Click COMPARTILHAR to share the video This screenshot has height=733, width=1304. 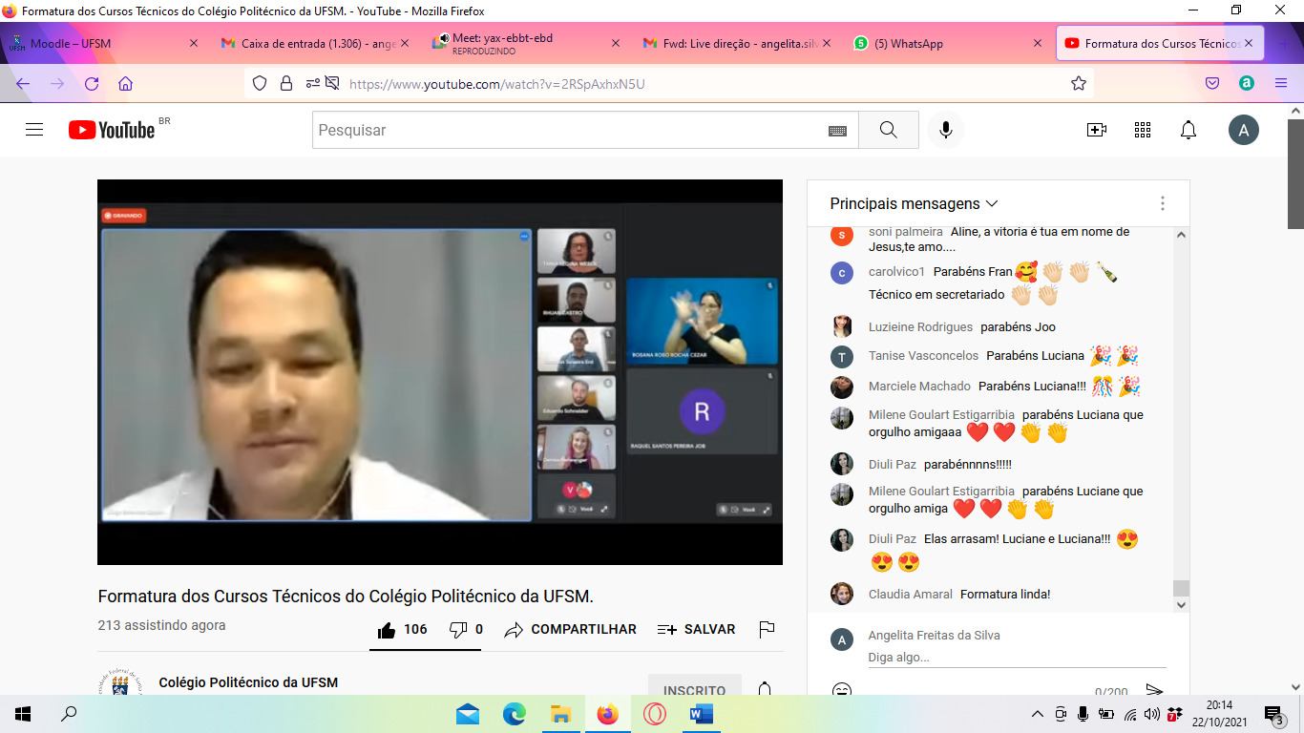571,629
